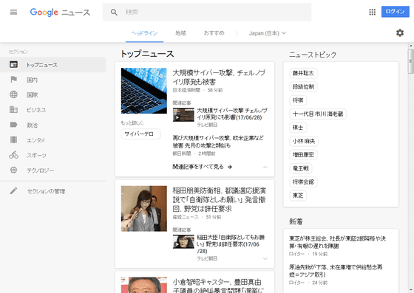Switch to the 地域 tab
This screenshot has width=414, height=293.
point(180,33)
